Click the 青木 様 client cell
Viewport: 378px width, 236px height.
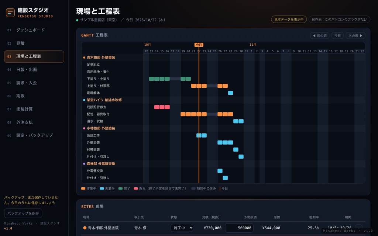(140, 228)
